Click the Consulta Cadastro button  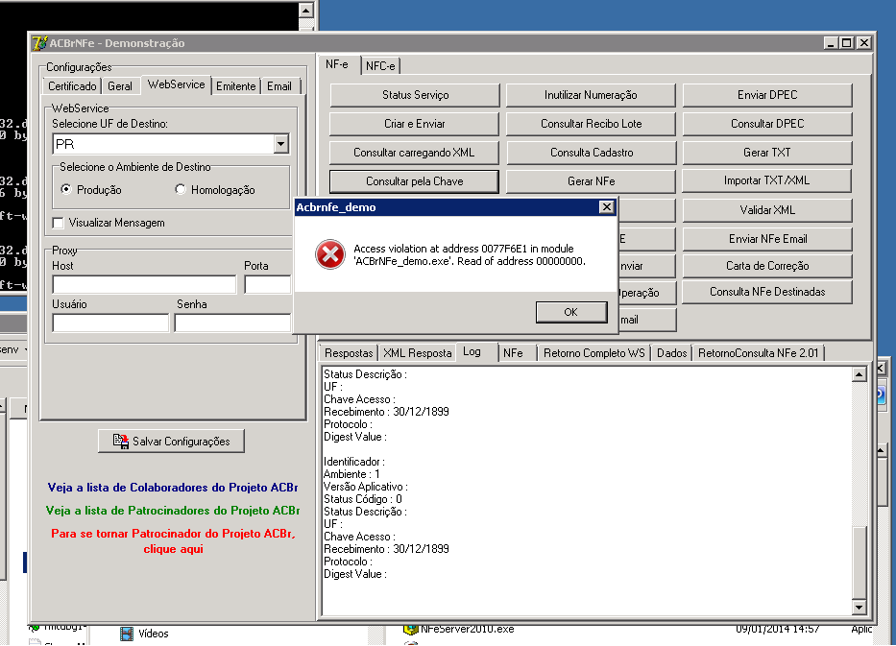[591, 153]
